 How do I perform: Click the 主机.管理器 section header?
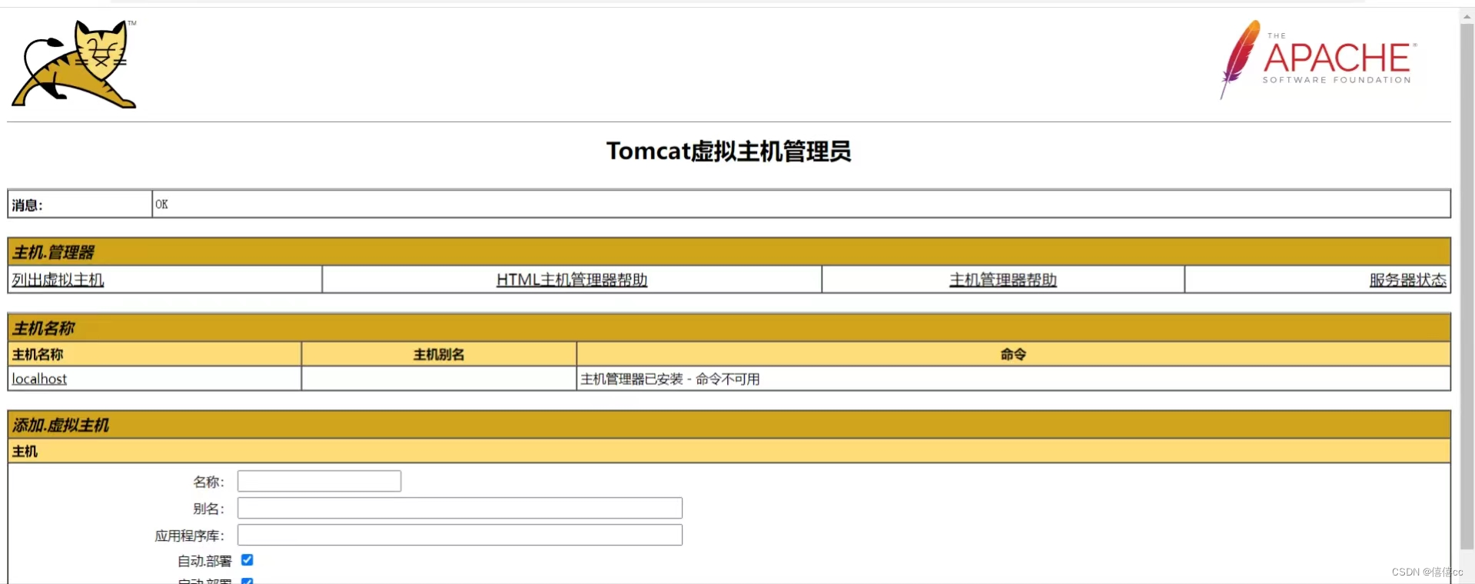(x=729, y=252)
